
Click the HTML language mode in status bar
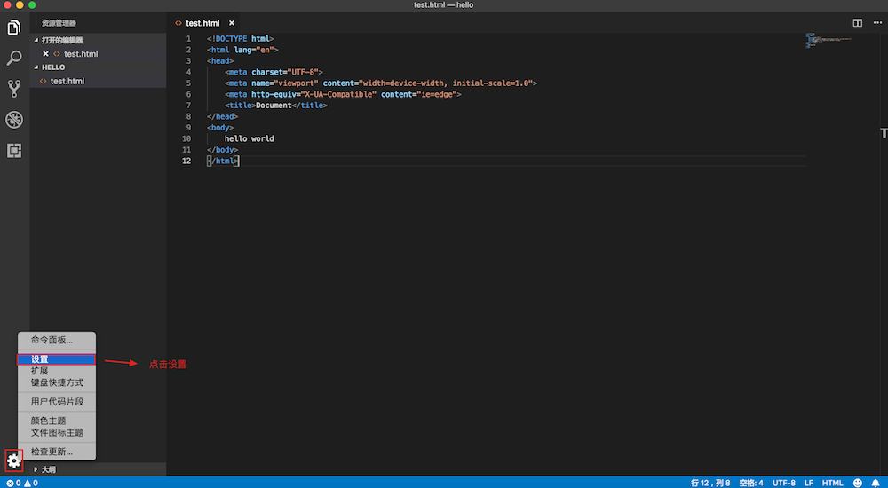[x=832, y=483]
